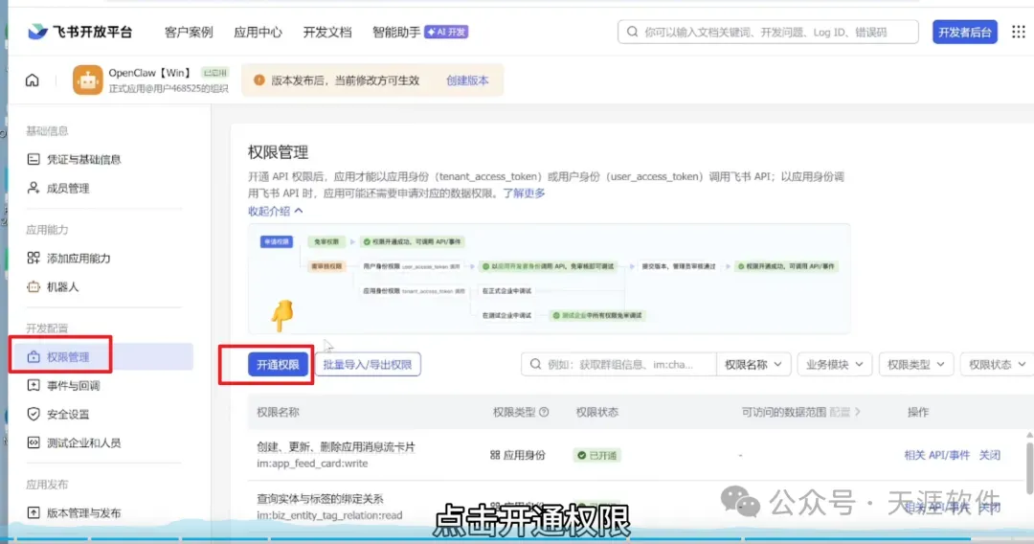This screenshot has height=544, width=1034.
Task: Click warning icon in version notice banner
Action: pyautogui.click(x=259, y=79)
